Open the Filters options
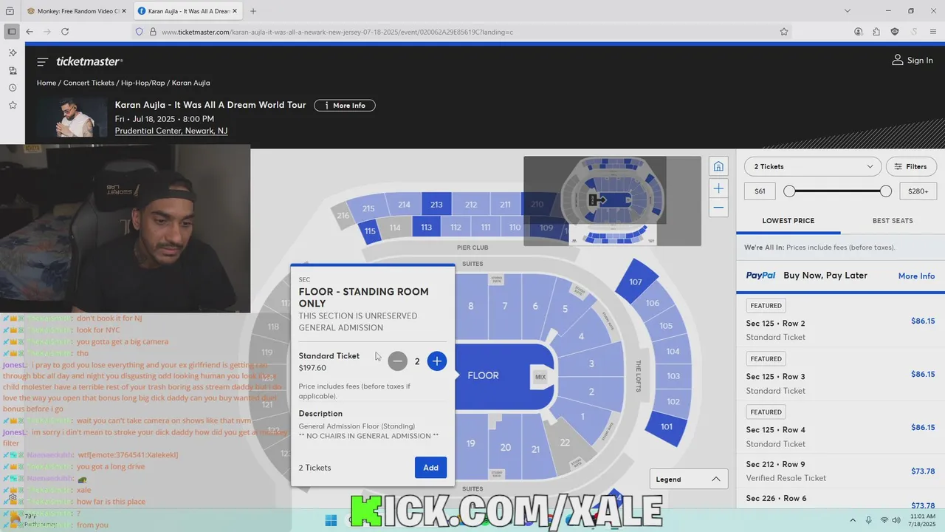945x532 pixels. [x=911, y=166]
